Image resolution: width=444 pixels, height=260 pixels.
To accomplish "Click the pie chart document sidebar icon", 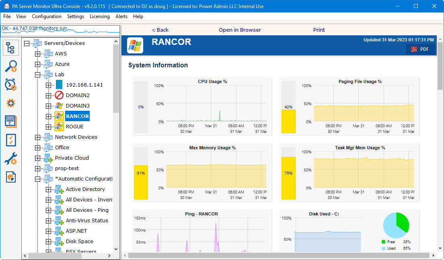I will 11,177.
